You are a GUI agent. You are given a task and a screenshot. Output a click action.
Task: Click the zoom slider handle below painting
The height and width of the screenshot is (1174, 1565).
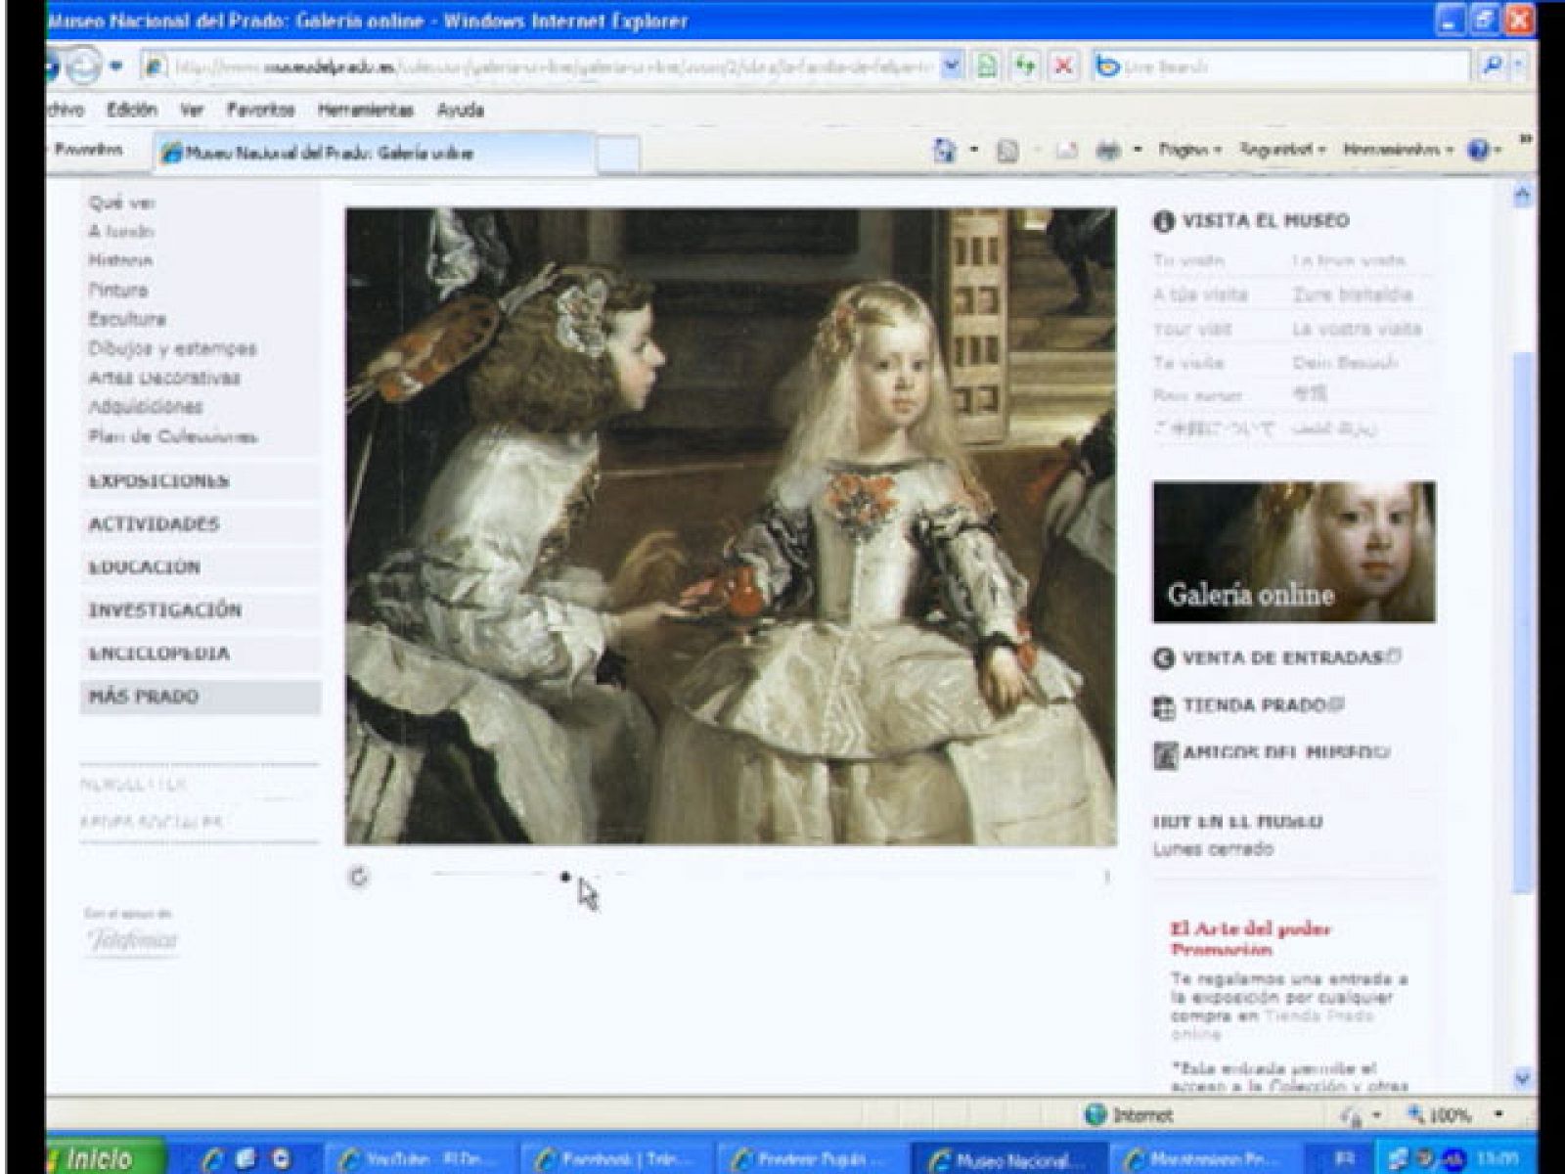pos(565,877)
